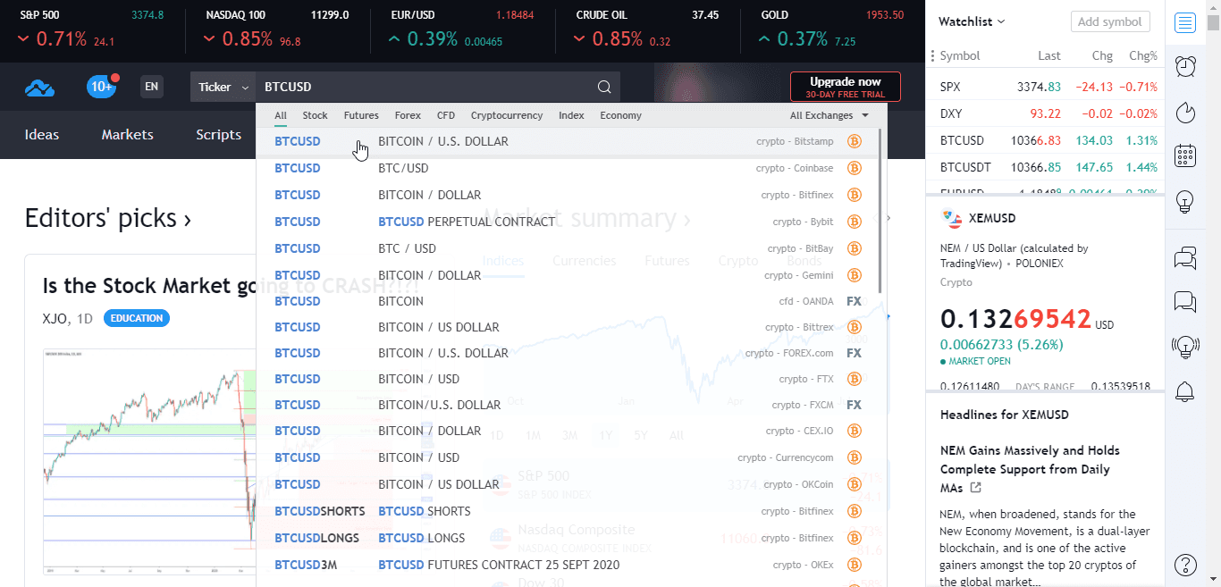
Task: Click the FX icon on the FXCM row
Action: pos(854,405)
